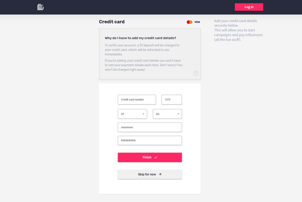Click the Visa logo icon
Screen dimensions: 302x202
pos(197,22)
